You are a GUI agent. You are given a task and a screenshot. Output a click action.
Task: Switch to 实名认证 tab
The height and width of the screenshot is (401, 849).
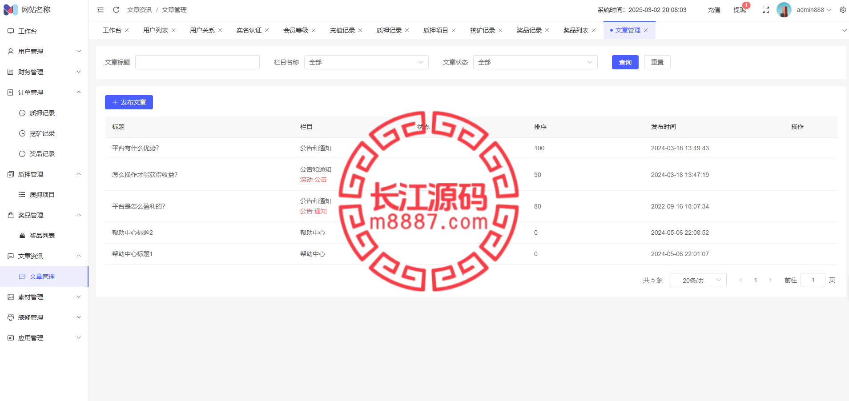point(249,30)
